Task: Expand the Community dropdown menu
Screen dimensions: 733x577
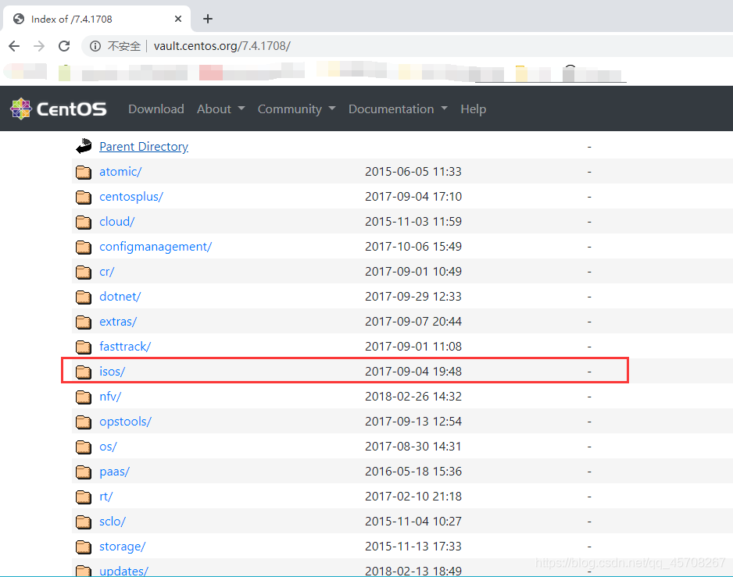Action: point(296,109)
